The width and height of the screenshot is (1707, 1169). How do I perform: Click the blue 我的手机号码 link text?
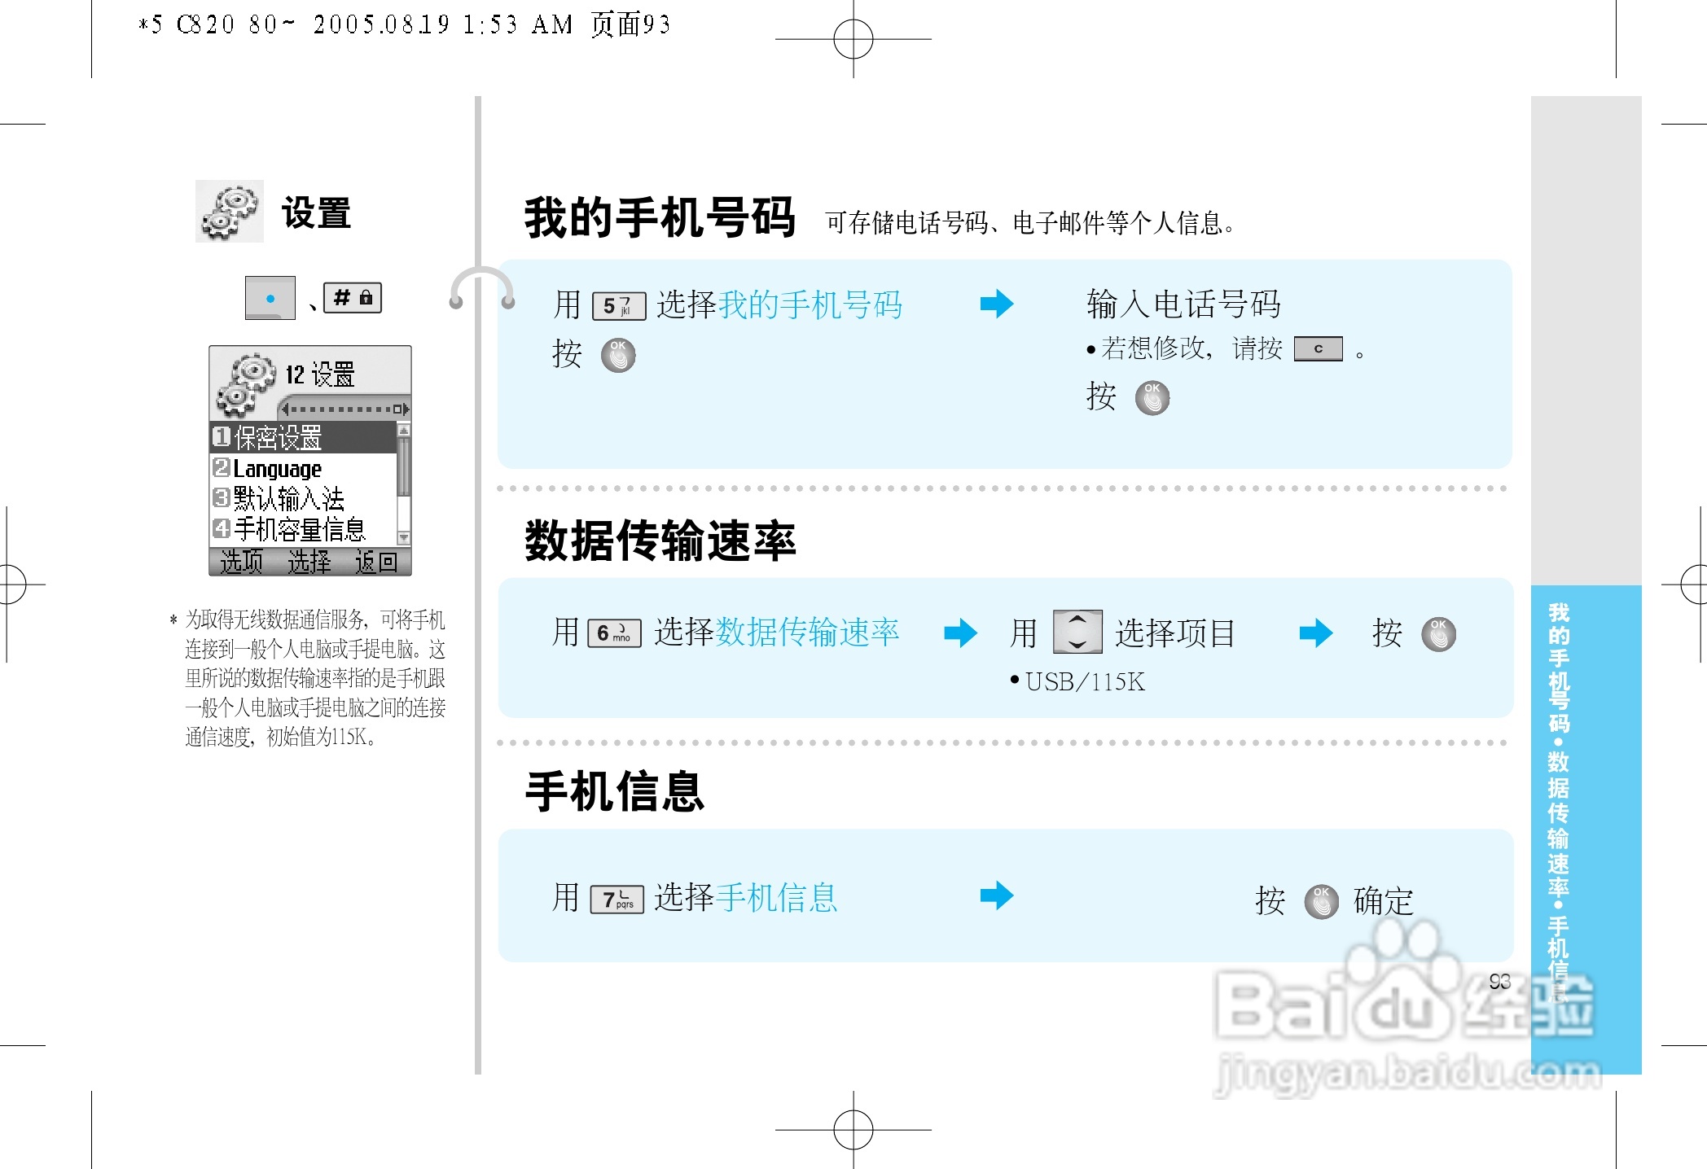coord(810,305)
